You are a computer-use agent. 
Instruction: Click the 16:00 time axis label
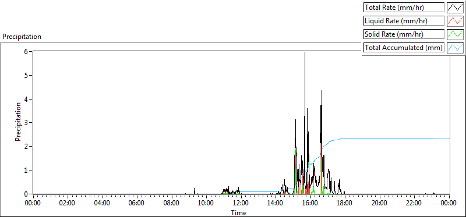310,203
